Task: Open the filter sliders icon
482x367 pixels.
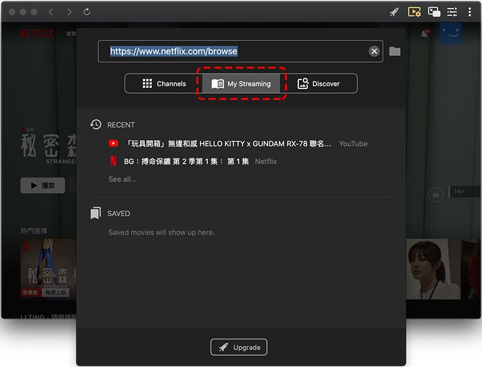Action: [x=451, y=11]
